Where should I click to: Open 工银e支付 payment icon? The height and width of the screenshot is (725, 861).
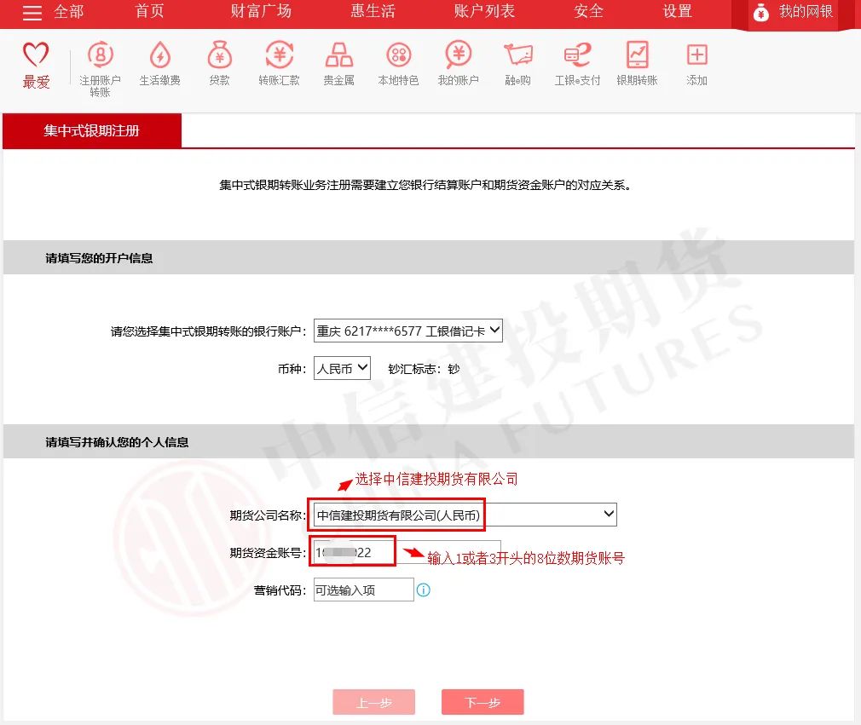click(x=578, y=55)
